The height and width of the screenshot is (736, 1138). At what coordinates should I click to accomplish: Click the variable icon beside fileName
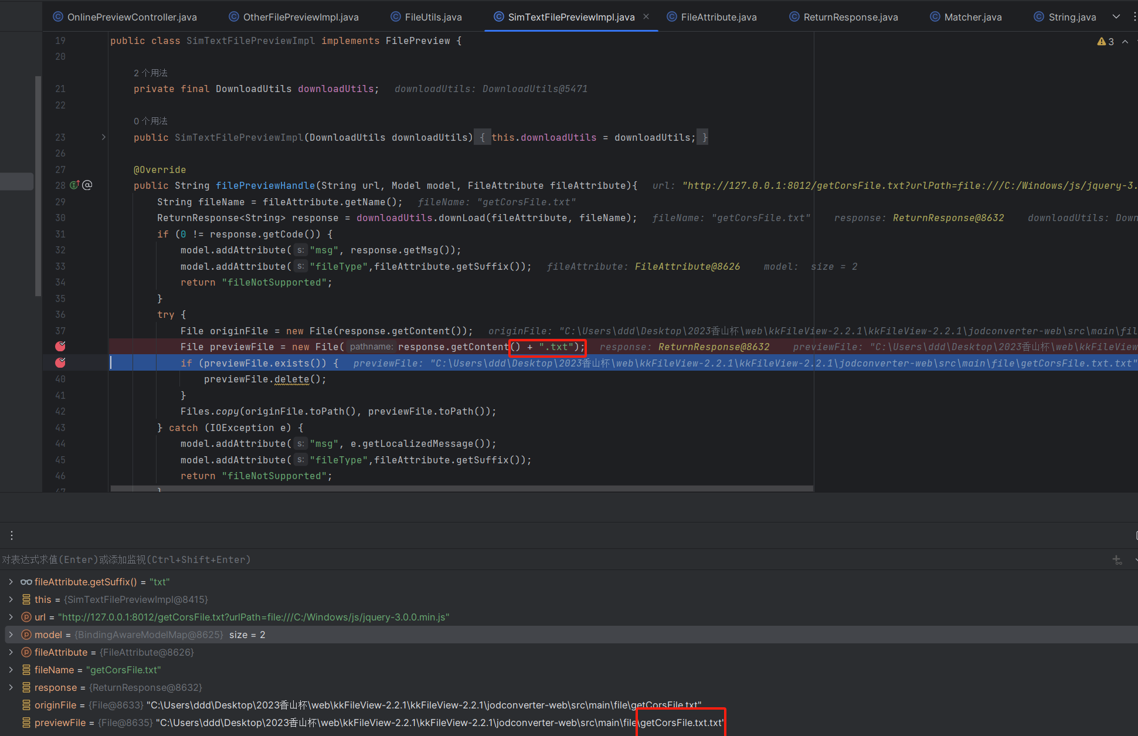pos(26,670)
